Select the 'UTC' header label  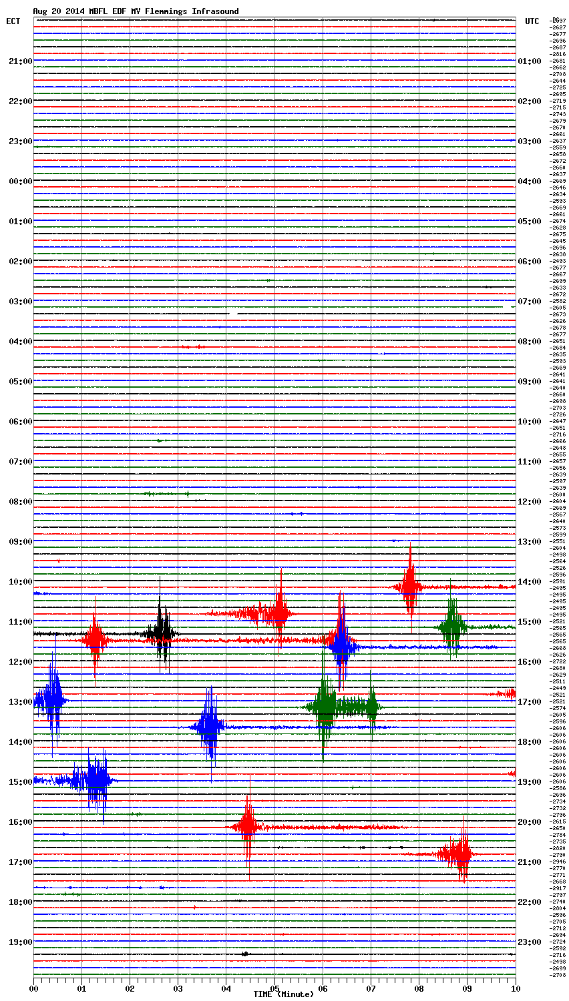(532, 21)
